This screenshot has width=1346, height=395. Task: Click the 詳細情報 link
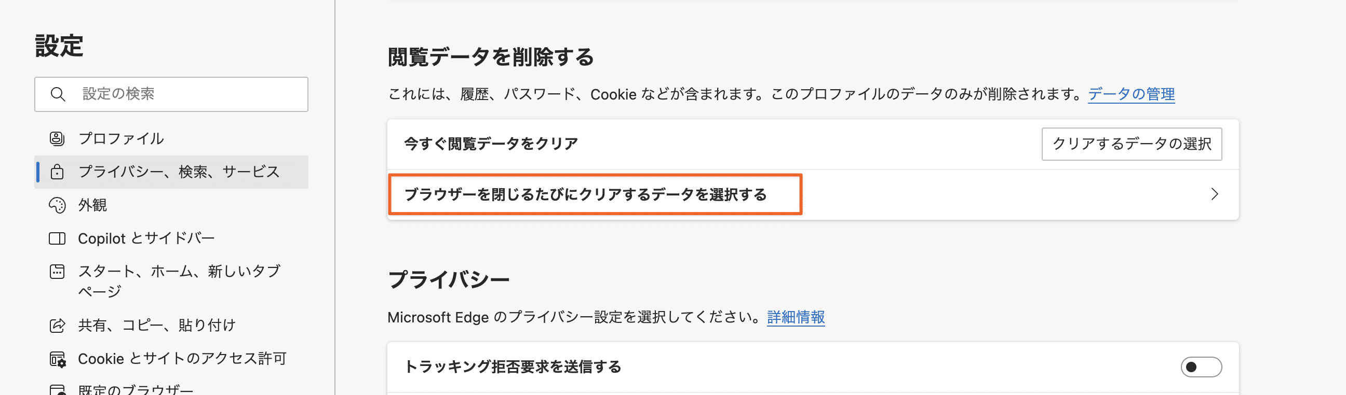796,317
